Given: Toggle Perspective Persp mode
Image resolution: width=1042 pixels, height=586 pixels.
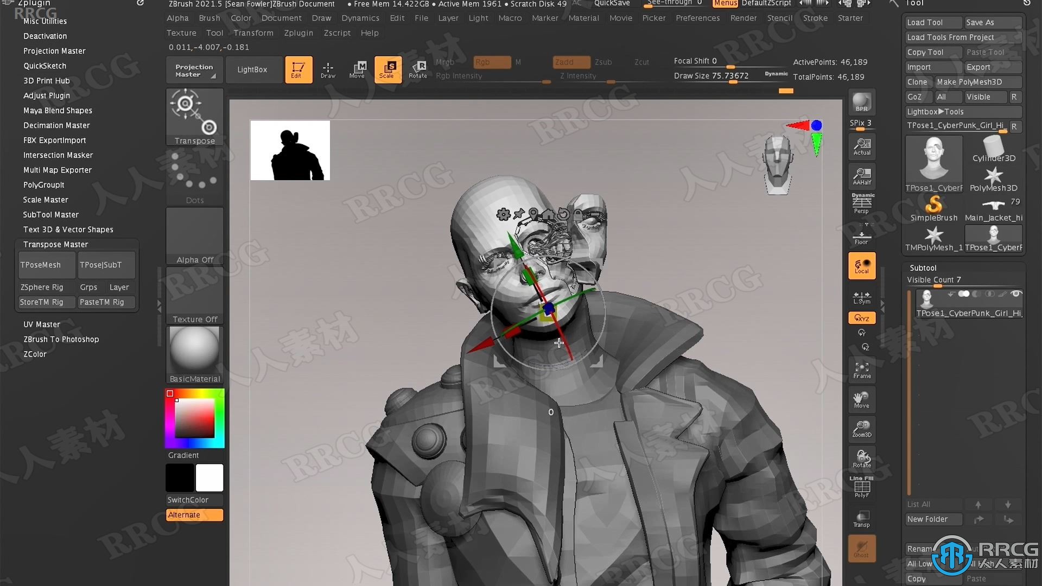Looking at the screenshot, I should click(862, 204).
